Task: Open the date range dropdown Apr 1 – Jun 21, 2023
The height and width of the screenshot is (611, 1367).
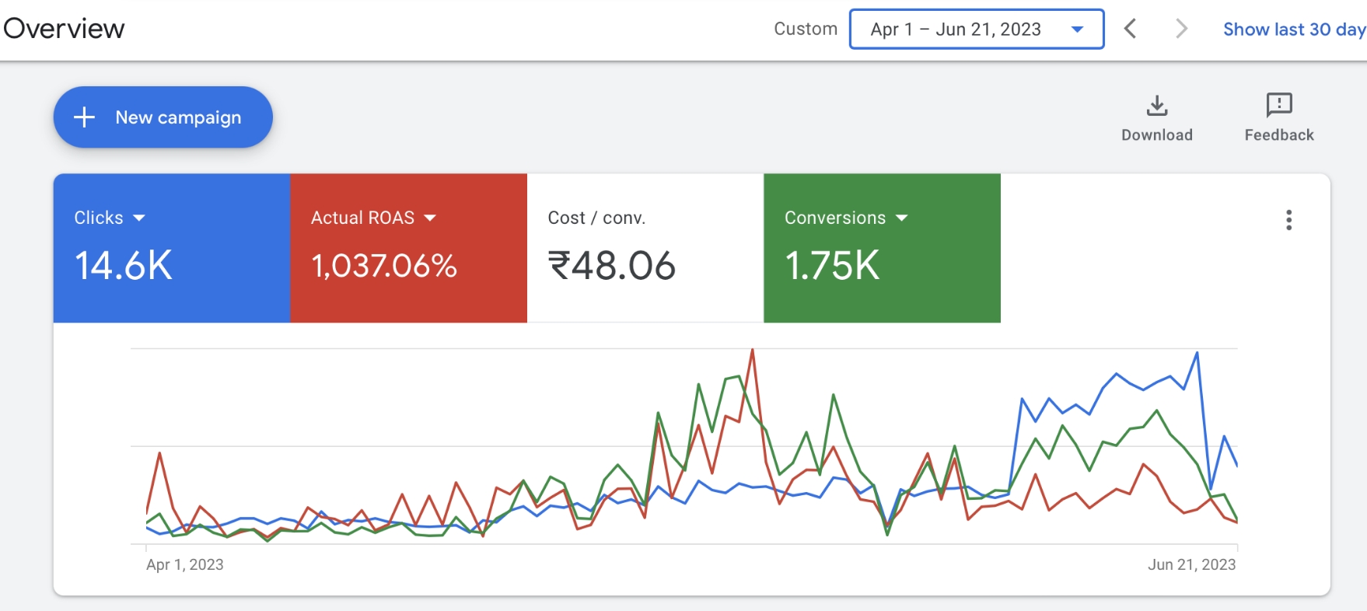Action: [x=977, y=29]
